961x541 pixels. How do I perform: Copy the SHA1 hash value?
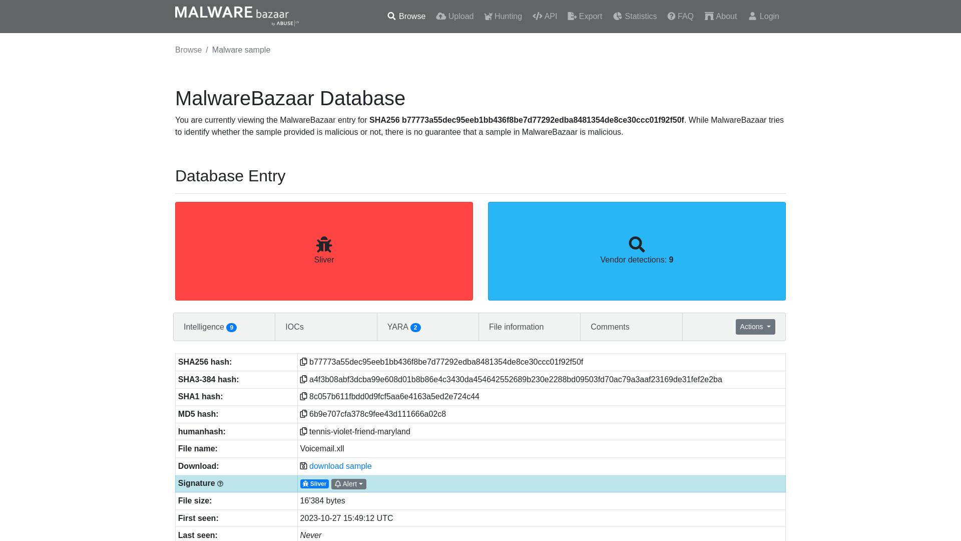click(303, 396)
